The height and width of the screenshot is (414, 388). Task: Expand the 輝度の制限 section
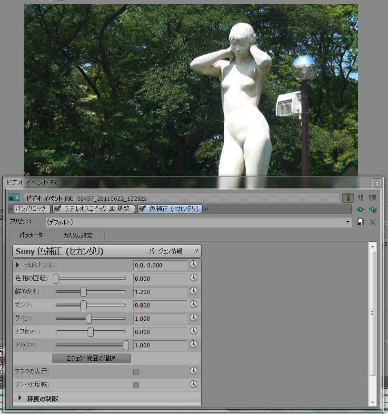click(x=20, y=398)
